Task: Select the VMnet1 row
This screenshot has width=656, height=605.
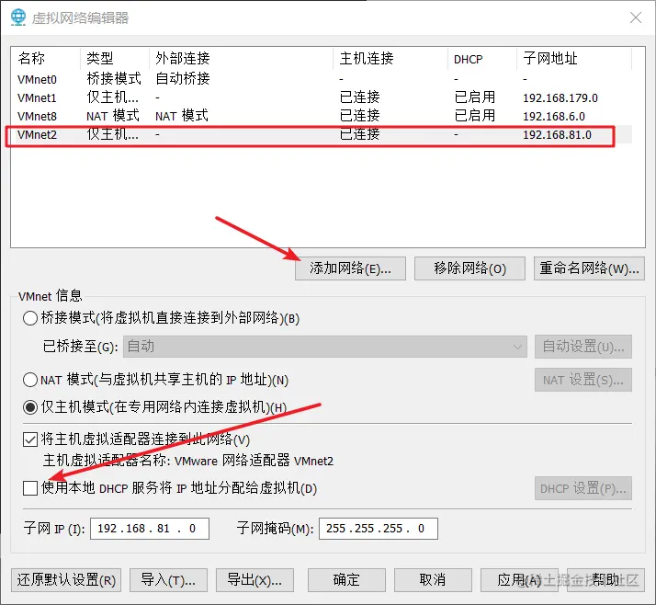Action: 321,97
